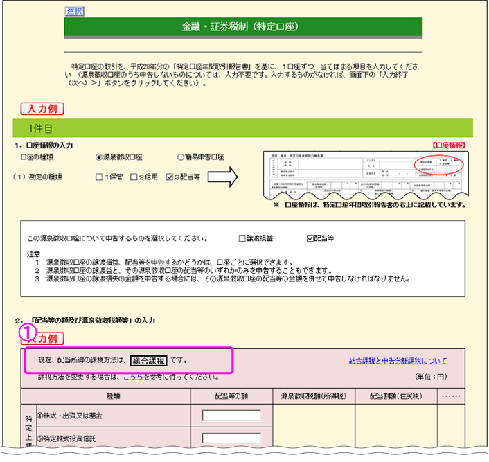Viewport: 489px width, 462px height.
Task: Click the 金融・証券税制（特定口座） title banner
Action: 242,27
